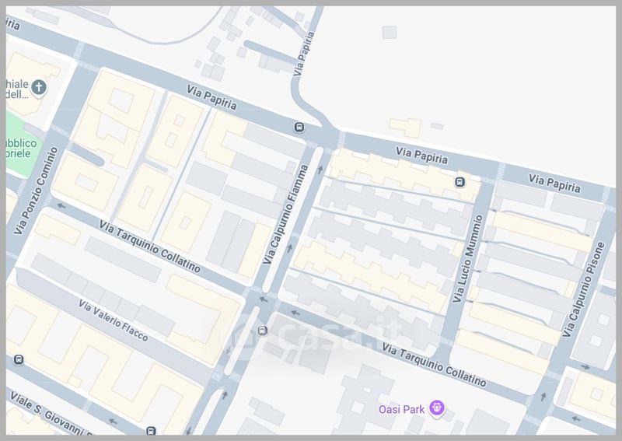Click the Via Lucio Mummio street label
The height and width of the screenshot is (441, 622).
point(468,259)
